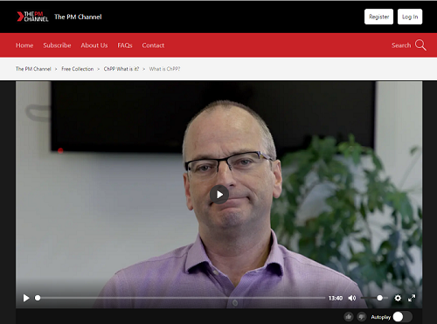Play video using the center play button
Image resolution: width=437 pixels, height=324 pixels.
click(x=219, y=195)
